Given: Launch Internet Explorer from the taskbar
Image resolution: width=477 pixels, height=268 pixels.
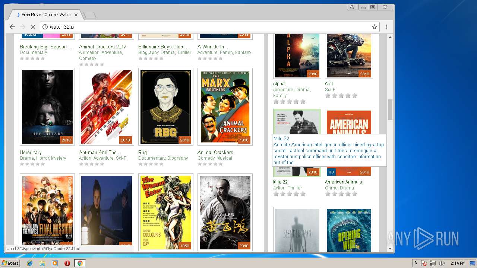Looking at the screenshot, I should tap(30, 263).
